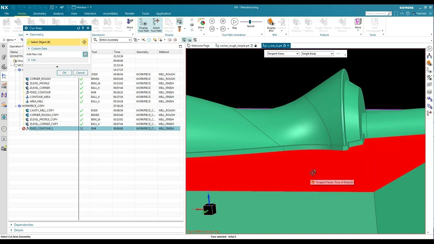Click the three-dots overflow in selection bar
The height and width of the screenshot is (244, 434).
(x=338, y=54)
